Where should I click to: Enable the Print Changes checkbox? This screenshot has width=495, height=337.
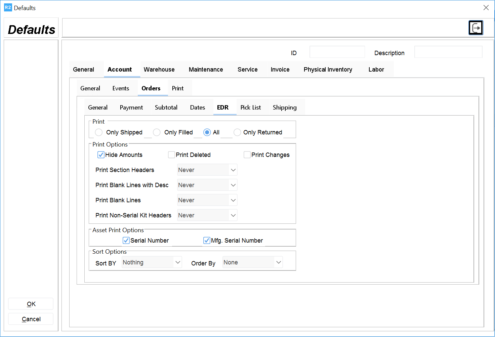pyautogui.click(x=247, y=155)
